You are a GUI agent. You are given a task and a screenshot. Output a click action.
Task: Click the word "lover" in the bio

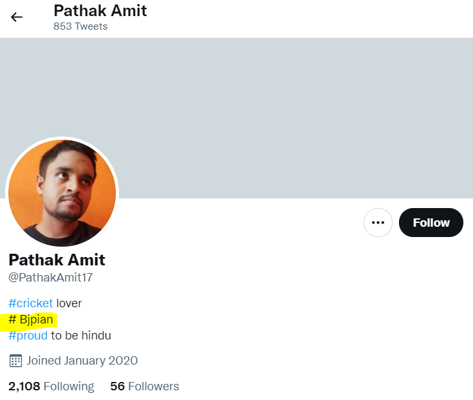[69, 303]
